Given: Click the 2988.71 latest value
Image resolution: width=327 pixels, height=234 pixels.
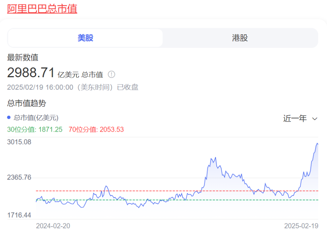Looking at the screenshot, I should pyautogui.click(x=31, y=73).
